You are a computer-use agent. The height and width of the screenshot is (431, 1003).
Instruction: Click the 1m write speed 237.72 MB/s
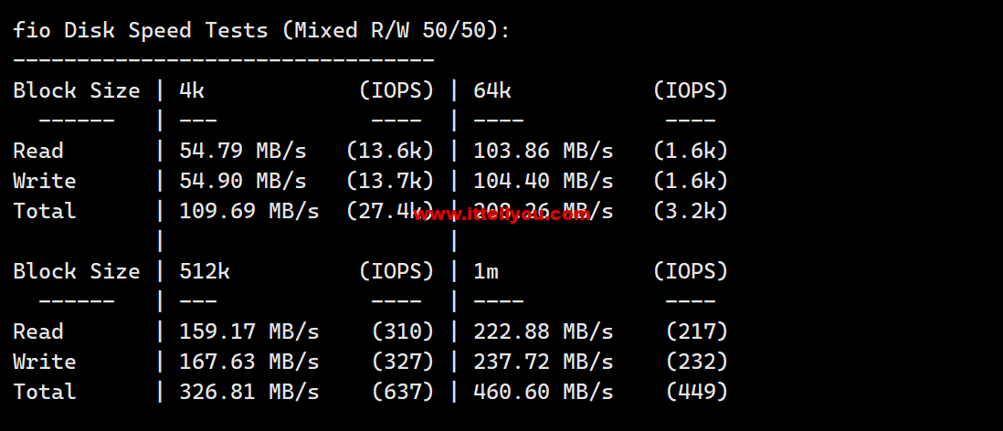tap(544, 362)
